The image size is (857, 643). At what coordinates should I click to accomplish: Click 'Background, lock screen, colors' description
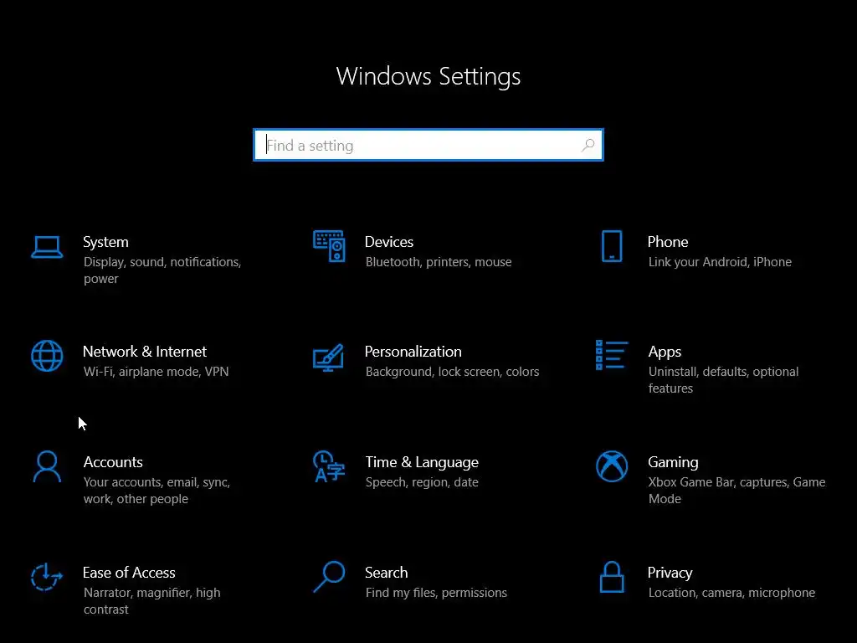coord(452,372)
